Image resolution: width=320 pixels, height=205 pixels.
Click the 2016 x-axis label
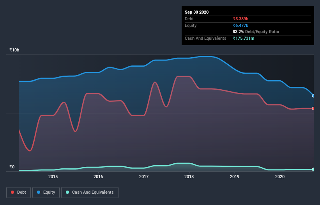coord(98,177)
